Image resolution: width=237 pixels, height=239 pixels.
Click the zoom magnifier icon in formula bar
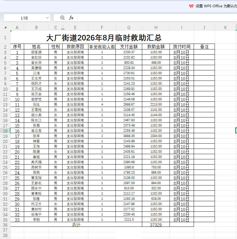[62, 18]
